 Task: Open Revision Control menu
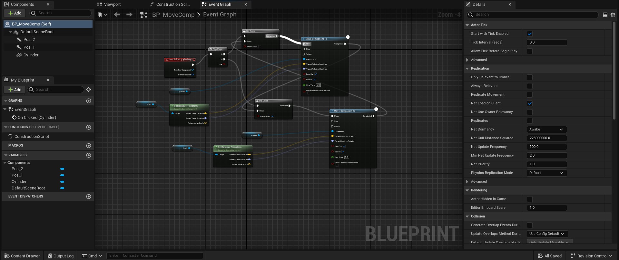[592, 256]
